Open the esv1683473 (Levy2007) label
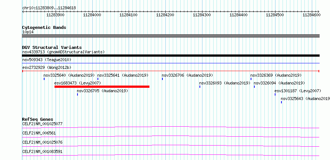Screen dimensions: 330x160 coord(77,83)
